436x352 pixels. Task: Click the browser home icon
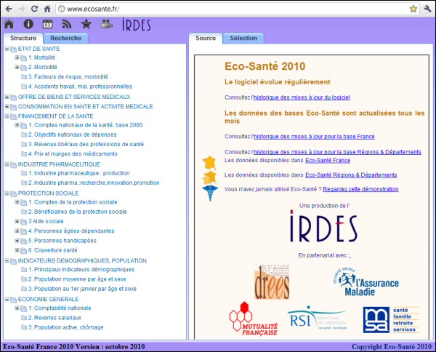coord(47,9)
